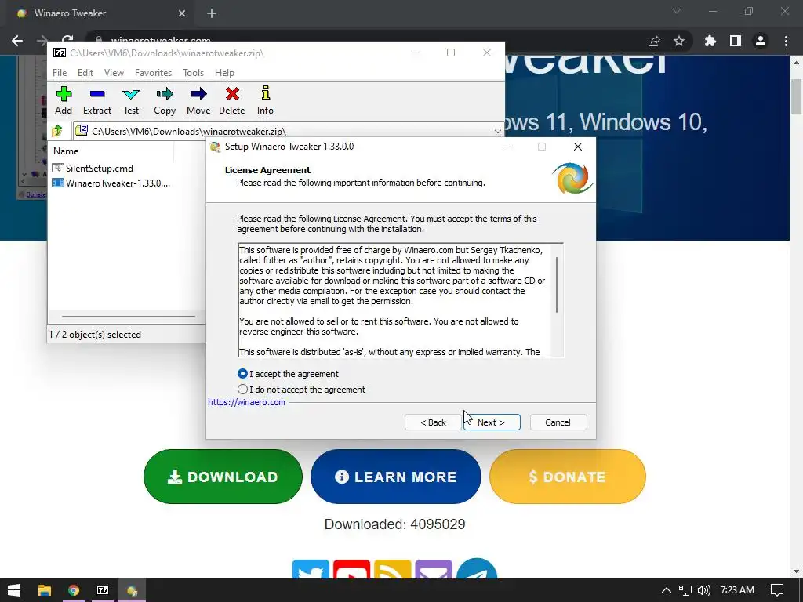
Task: Select the SilentSetup.cmd file
Action: [x=93, y=168]
